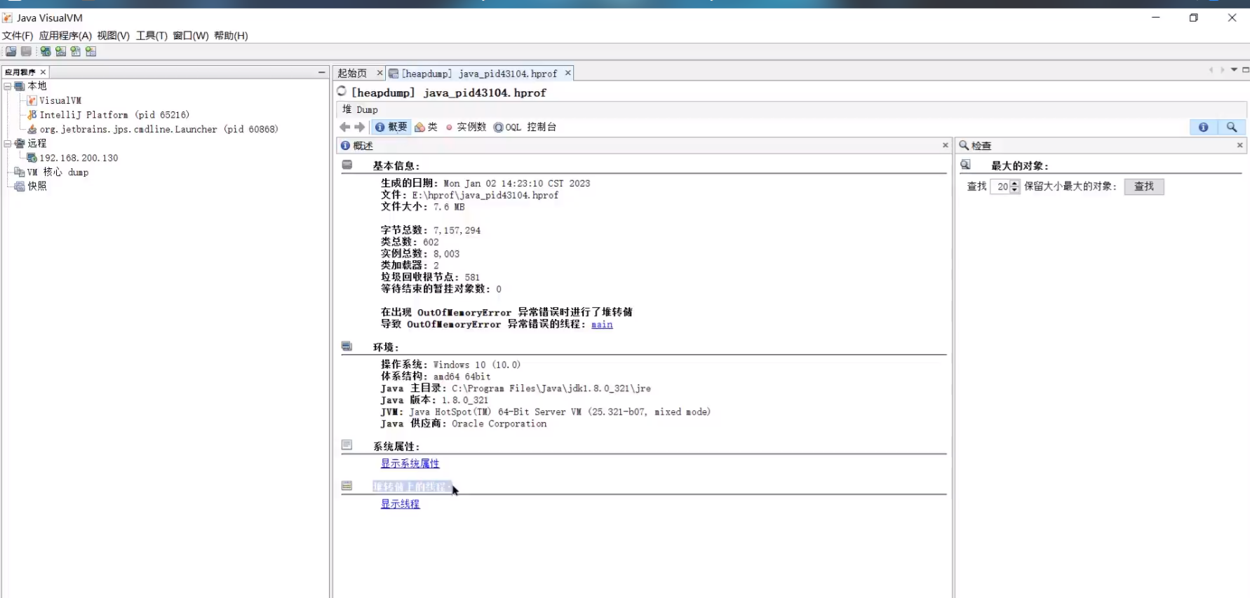
Task: Toggle the 基本信息 section icon
Action: 347,165
